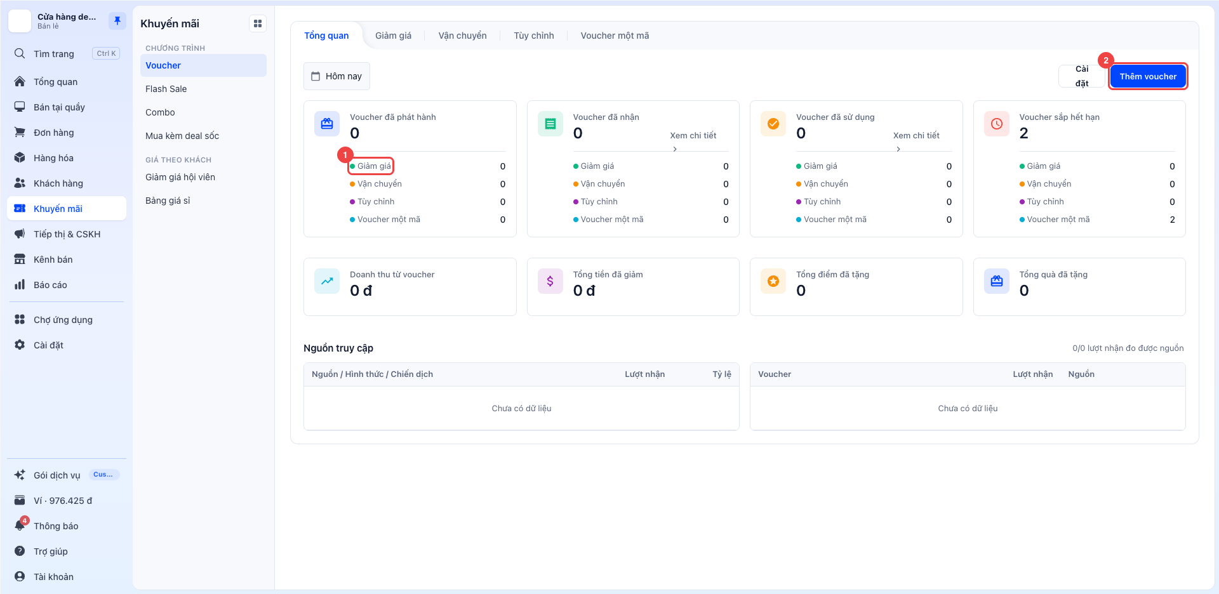
Task: Select Voucher in the Chương trình list
Action: tap(203, 65)
